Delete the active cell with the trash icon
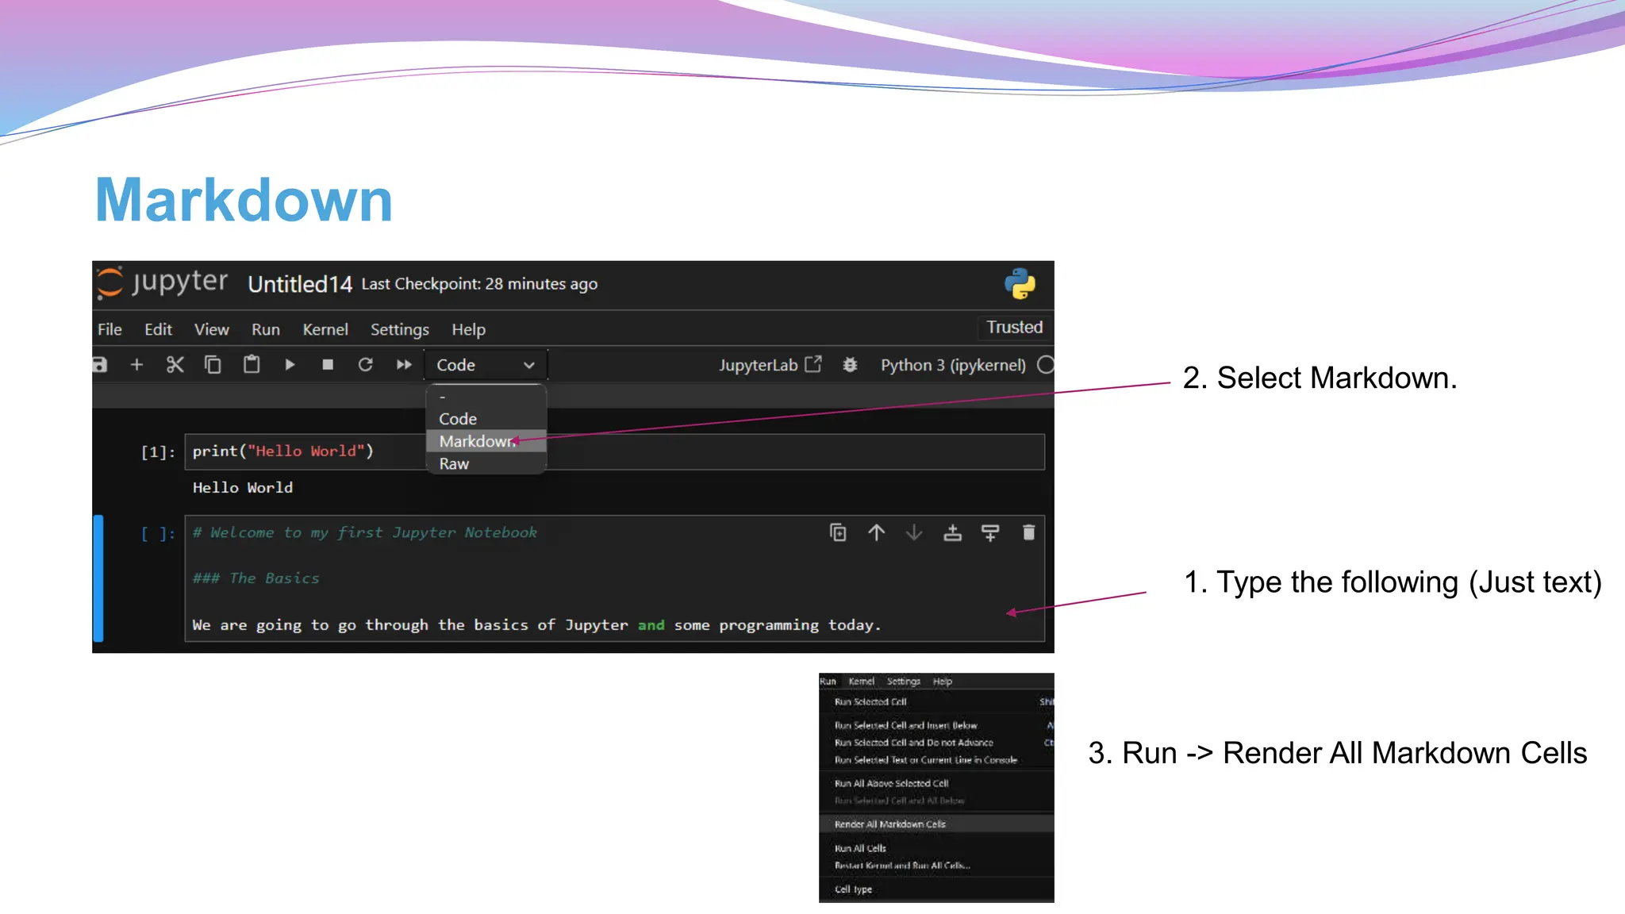The image size is (1625, 914). click(x=1029, y=532)
